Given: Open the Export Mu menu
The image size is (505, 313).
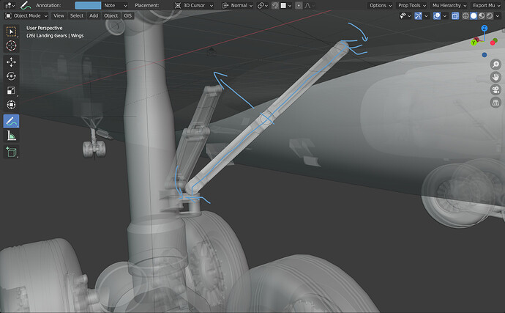Looking at the screenshot, I should (x=486, y=5).
